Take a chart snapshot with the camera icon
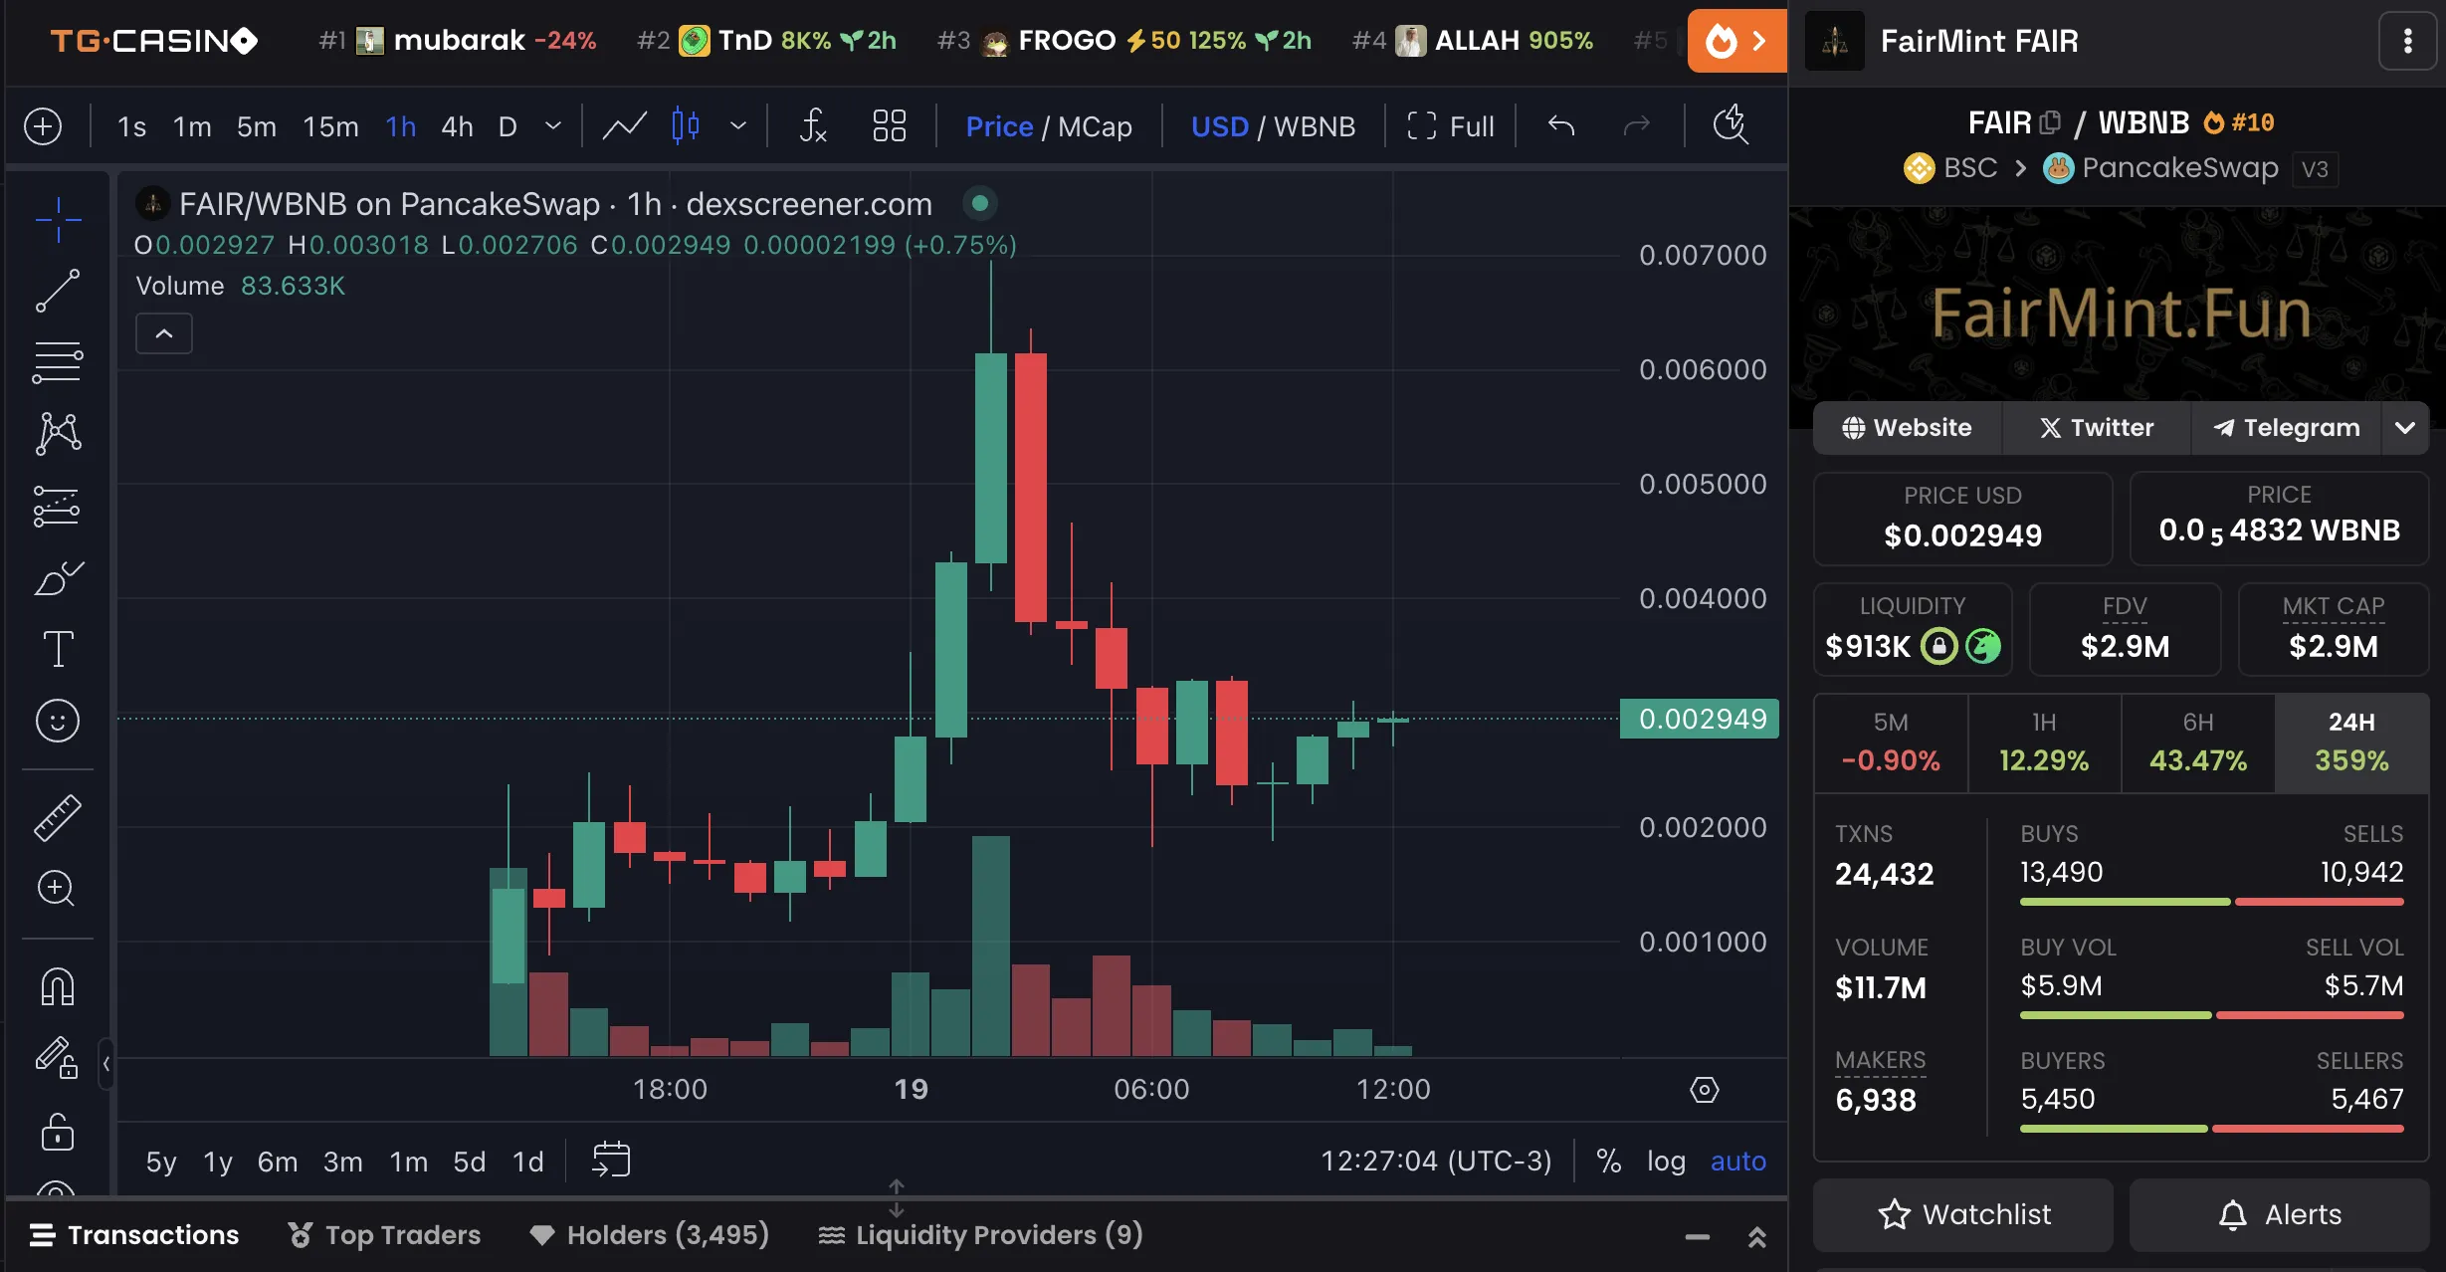The width and height of the screenshot is (2446, 1272). (x=1732, y=126)
